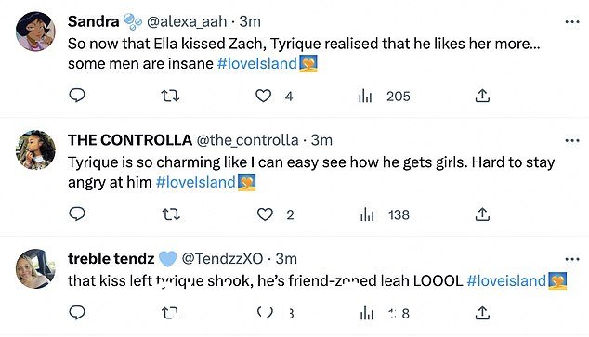Open the @the_controlla handle link
Viewport: 589px width, 337px height.
point(247,140)
